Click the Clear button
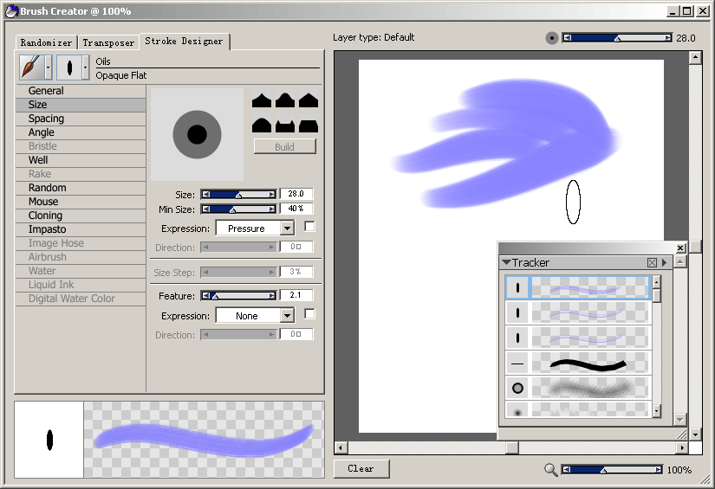The width and height of the screenshot is (715, 489). coord(361,468)
